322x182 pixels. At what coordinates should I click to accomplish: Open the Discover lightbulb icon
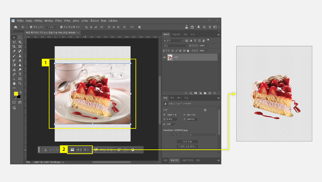pyautogui.click(x=210, y=27)
